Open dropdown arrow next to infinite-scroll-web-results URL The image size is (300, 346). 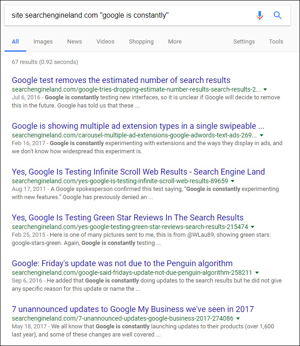point(233,181)
